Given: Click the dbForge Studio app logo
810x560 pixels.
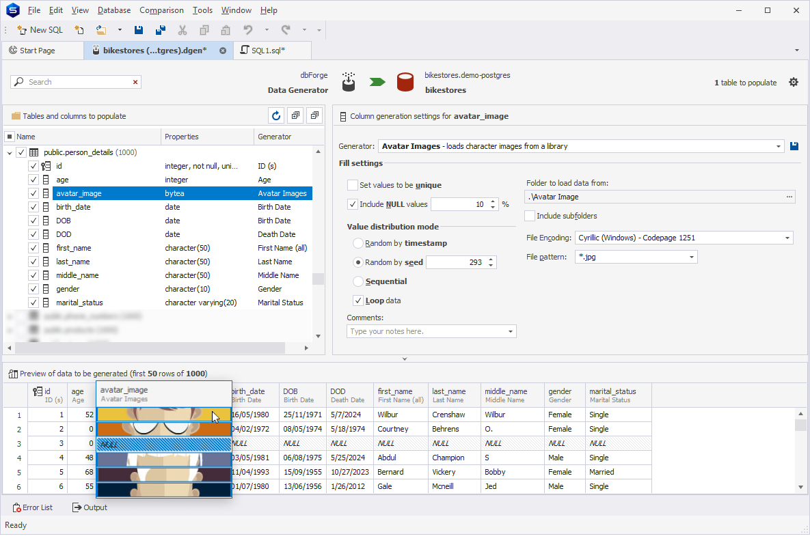Looking at the screenshot, I should 13,10.
